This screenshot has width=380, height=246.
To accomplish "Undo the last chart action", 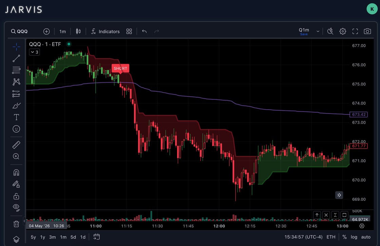I will [x=145, y=31].
